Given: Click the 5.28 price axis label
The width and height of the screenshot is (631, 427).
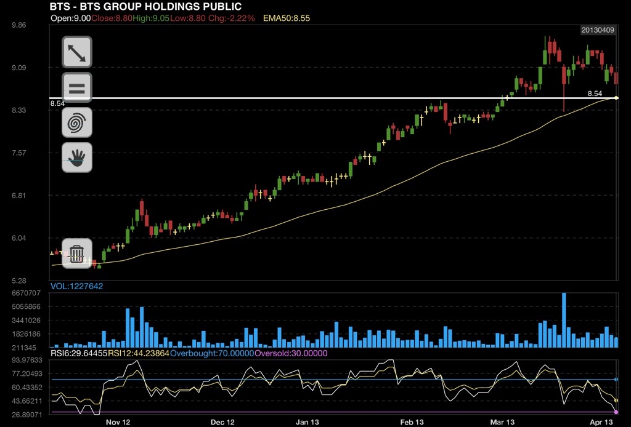Looking at the screenshot, I should click(x=19, y=281).
